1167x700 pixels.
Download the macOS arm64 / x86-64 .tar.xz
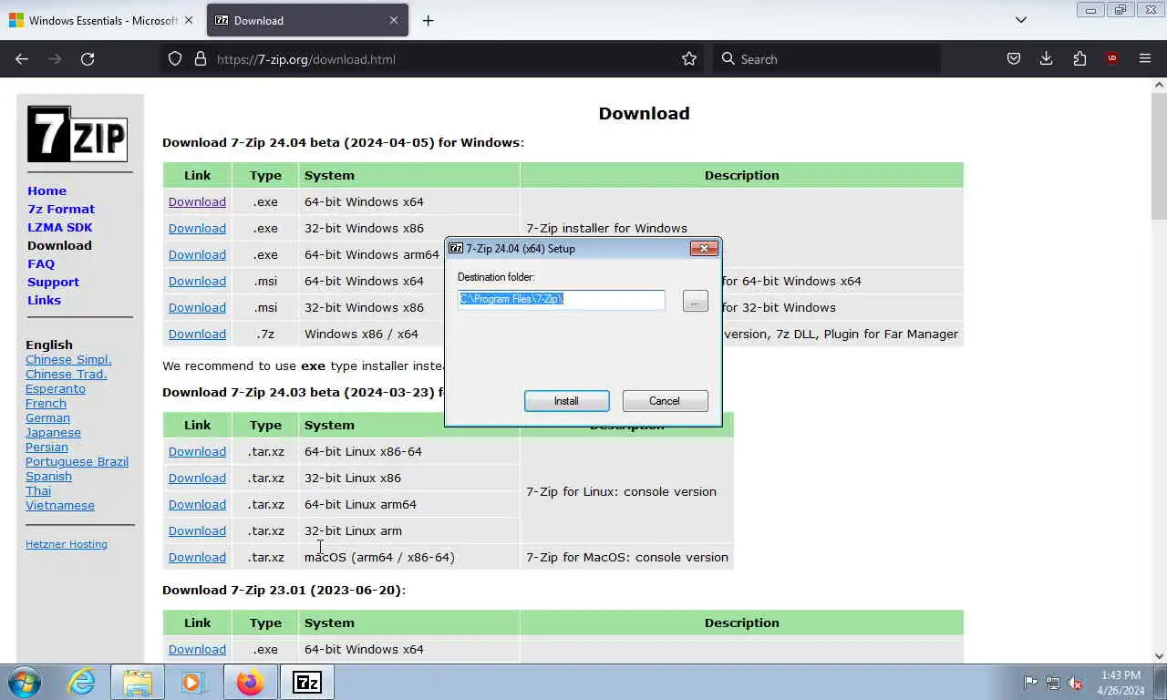[x=197, y=557]
